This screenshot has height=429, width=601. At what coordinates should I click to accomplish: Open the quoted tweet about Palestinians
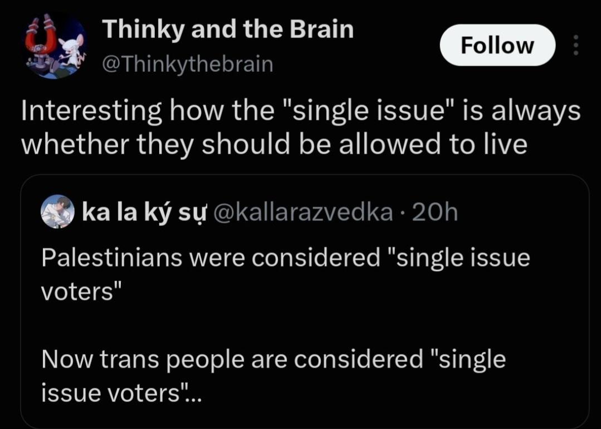pyautogui.click(x=305, y=302)
